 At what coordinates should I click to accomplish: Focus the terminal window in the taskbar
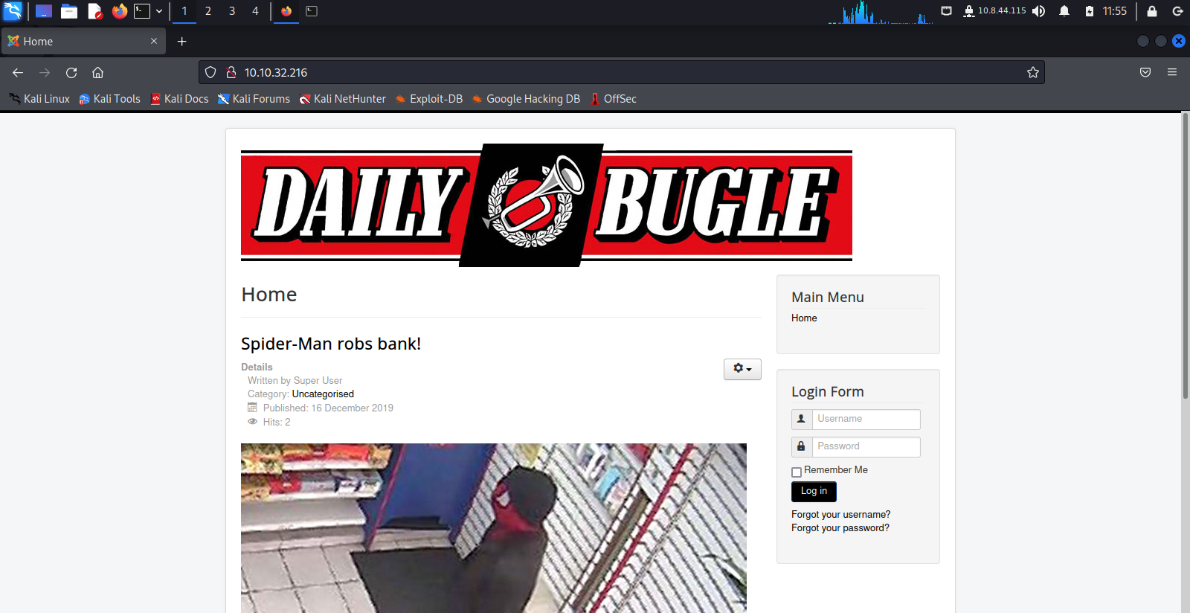(312, 11)
